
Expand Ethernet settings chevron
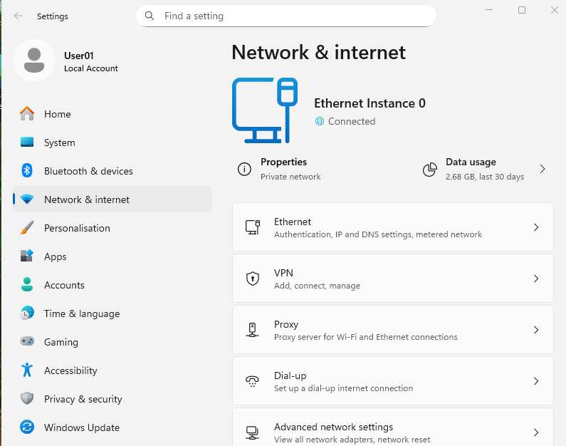click(x=536, y=227)
